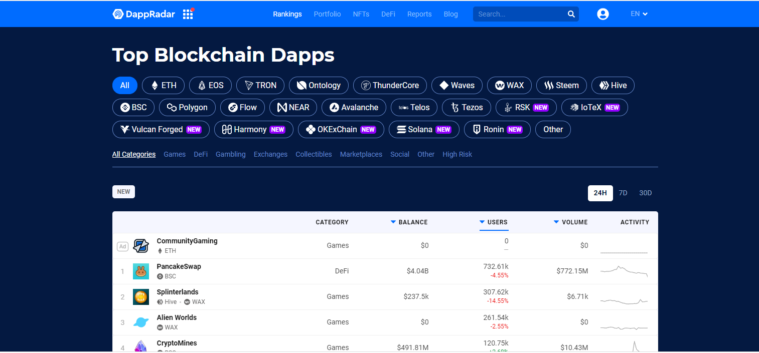Click the CryptoMines crystal logo

tap(141, 346)
